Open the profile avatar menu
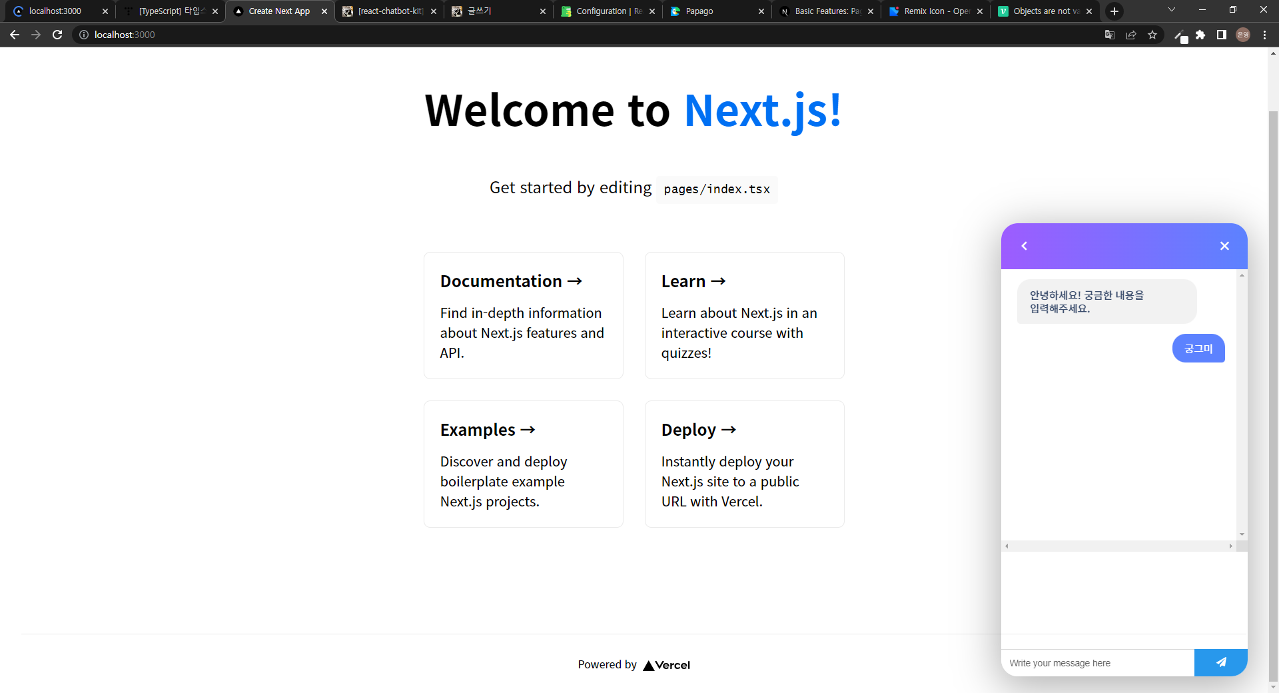1279x693 pixels. (x=1243, y=35)
